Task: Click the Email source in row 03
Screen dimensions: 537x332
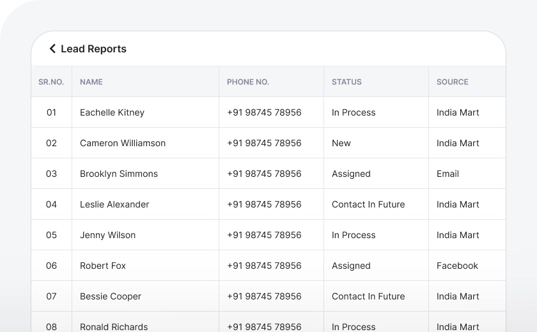Action: [447, 174]
